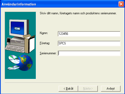The width and height of the screenshot is (125, 94).
Task: Click the lower CD disc near the globe
Action: (14, 68)
